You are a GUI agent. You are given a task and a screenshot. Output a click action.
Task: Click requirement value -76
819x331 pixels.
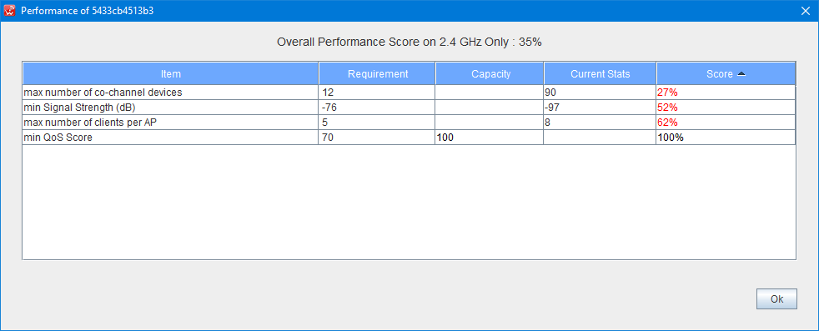pos(329,108)
